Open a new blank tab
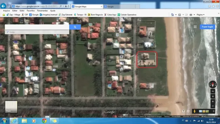This screenshot has width=220, height=124. click(x=138, y=7)
